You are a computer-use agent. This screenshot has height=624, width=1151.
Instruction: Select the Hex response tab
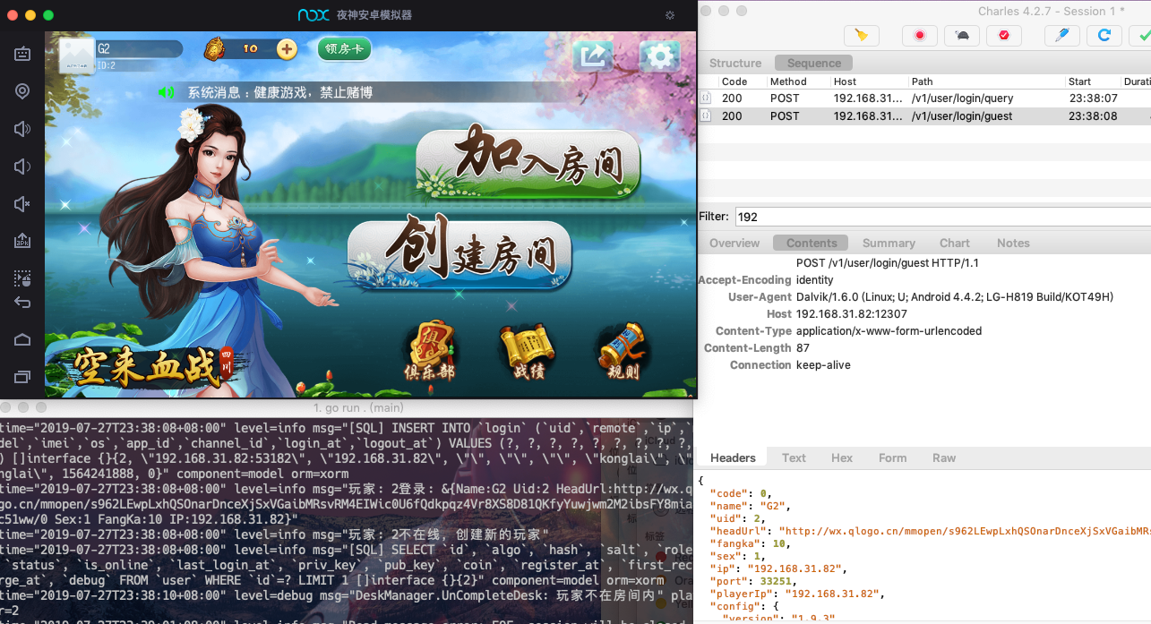coord(842,457)
